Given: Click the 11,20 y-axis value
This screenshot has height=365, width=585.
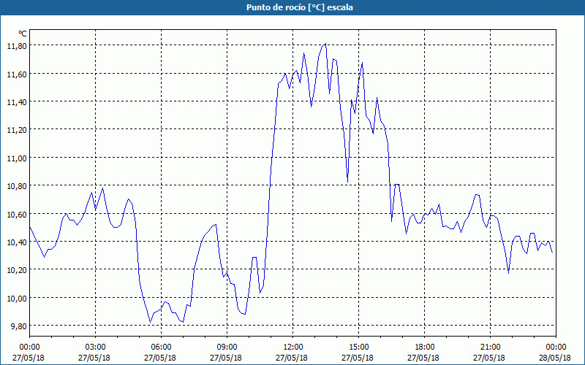Looking at the screenshot, I should coord(17,130).
